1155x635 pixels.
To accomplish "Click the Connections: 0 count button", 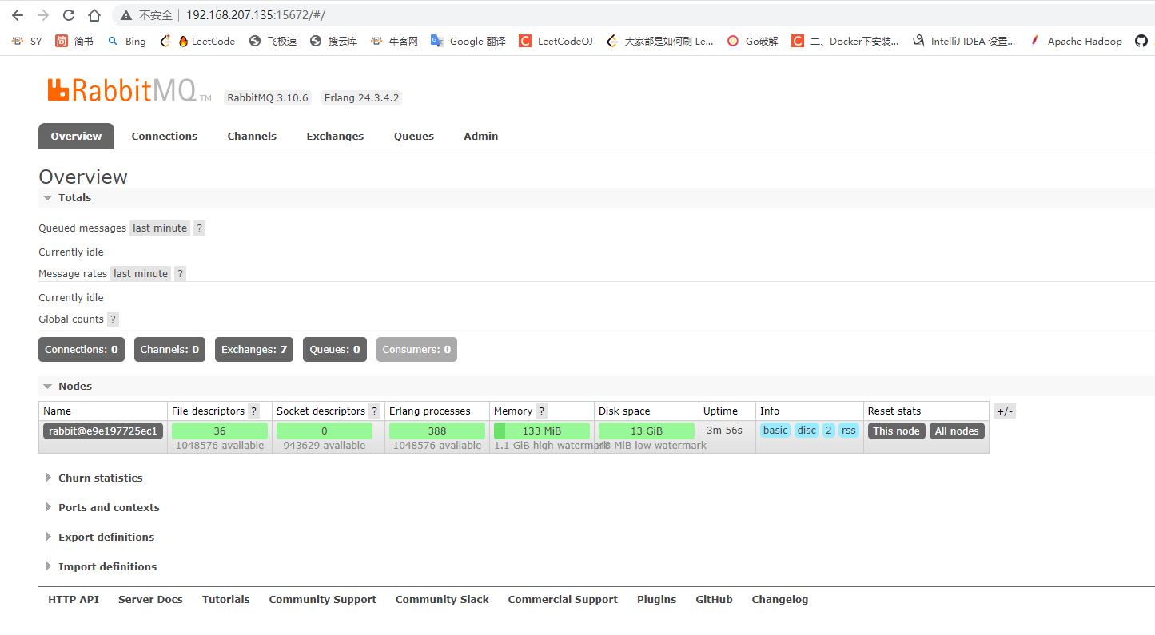I will click(x=82, y=349).
